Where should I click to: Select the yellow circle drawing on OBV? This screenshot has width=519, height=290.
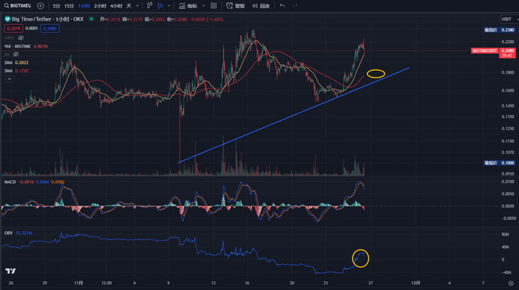pos(361,258)
